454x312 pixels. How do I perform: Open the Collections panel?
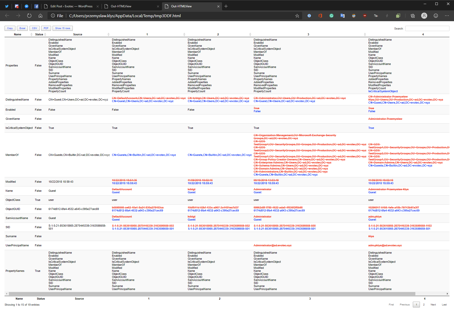413,16
